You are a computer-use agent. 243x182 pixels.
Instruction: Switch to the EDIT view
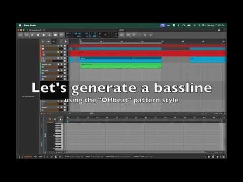click(40, 157)
